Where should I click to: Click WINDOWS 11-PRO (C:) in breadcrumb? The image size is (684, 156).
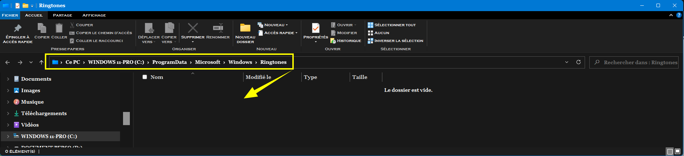click(116, 62)
